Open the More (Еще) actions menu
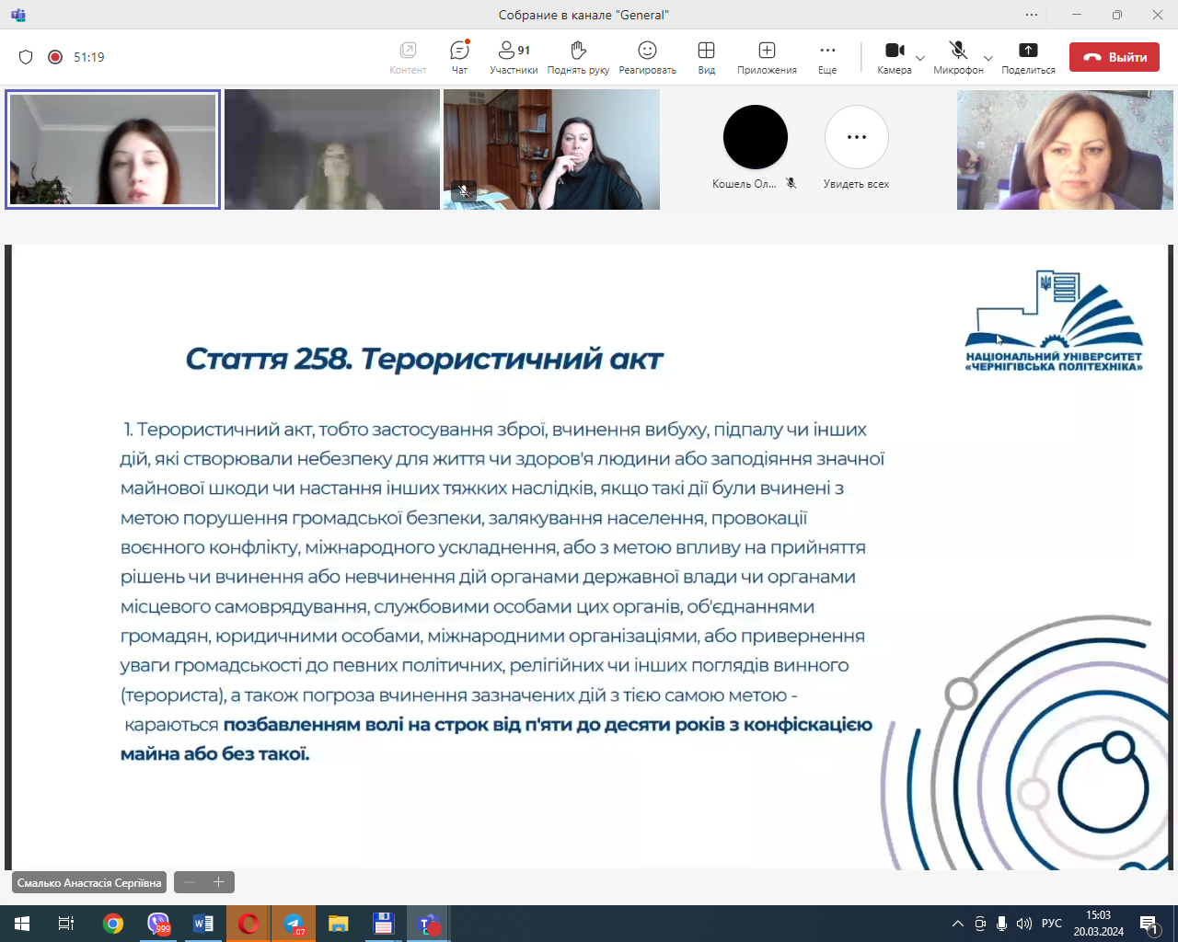 827,57
